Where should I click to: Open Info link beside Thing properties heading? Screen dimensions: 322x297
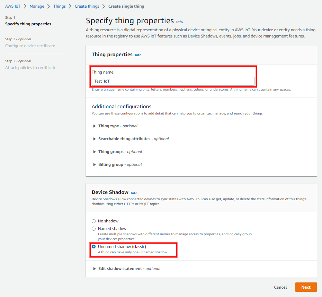click(138, 55)
